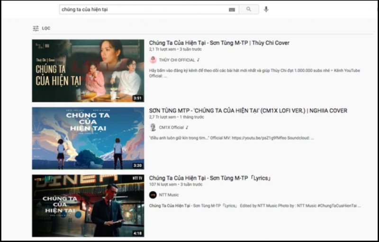Click the 3:20 duration badge on CM1X thumbnail

137,165
